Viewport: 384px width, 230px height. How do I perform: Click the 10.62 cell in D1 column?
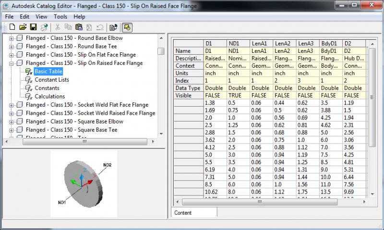pos(215,192)
